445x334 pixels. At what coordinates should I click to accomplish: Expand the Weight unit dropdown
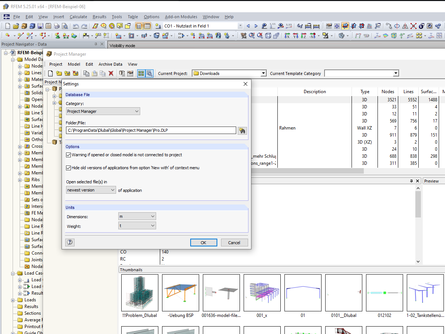tap(137, 226)
